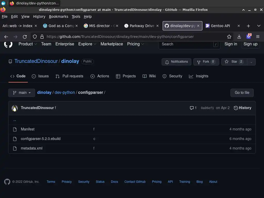Expand the Pricing dropdown menu
The image size is (264, 198).
(x=136, y=44)
